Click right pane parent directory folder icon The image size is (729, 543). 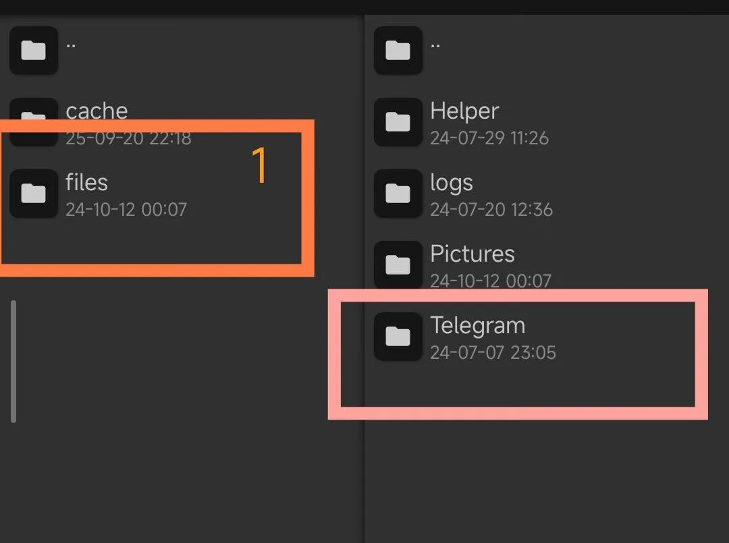398,50
